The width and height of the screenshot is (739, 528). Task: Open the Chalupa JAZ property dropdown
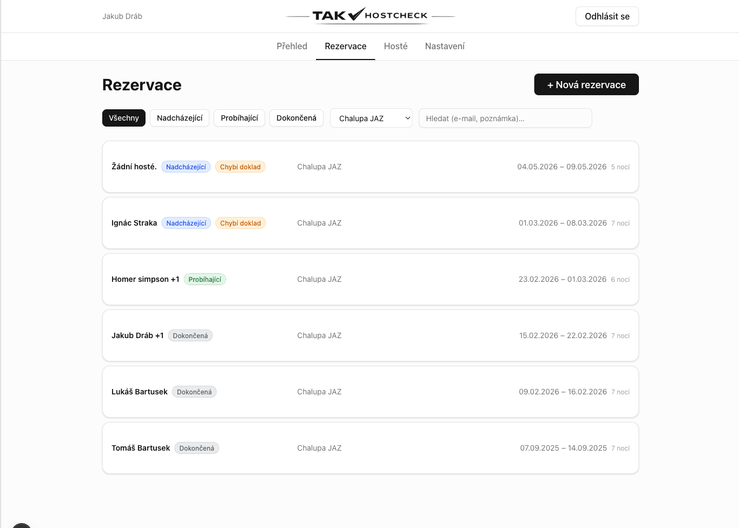pos(371,118)
